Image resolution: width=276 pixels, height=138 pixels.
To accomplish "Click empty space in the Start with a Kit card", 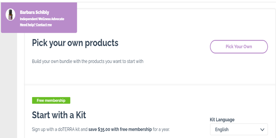I will [x=155, y=103].
